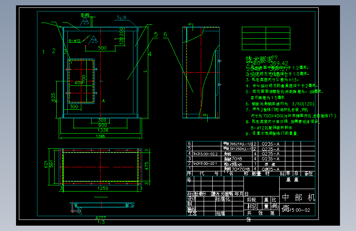Screen dimensions: 356x231
Task: Click the TH315 00-02 1 code cell
Action: click(x=205, y=164)
